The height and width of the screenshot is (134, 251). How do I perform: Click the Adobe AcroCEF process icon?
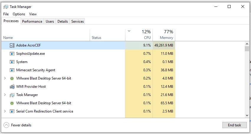(x=12, y=45)
